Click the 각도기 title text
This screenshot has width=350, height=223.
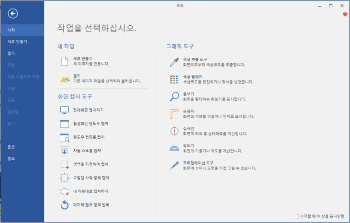(x=189, y=145)
